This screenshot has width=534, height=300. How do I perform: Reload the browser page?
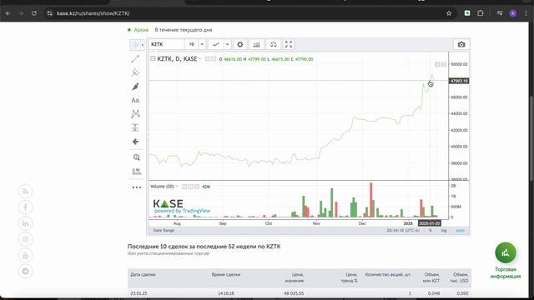pyautogui.click(x=34, y=13)
